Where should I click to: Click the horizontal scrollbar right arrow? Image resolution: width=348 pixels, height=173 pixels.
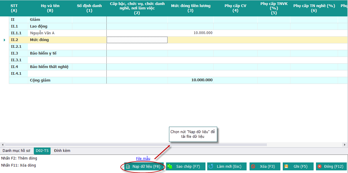tap(345, 145)
